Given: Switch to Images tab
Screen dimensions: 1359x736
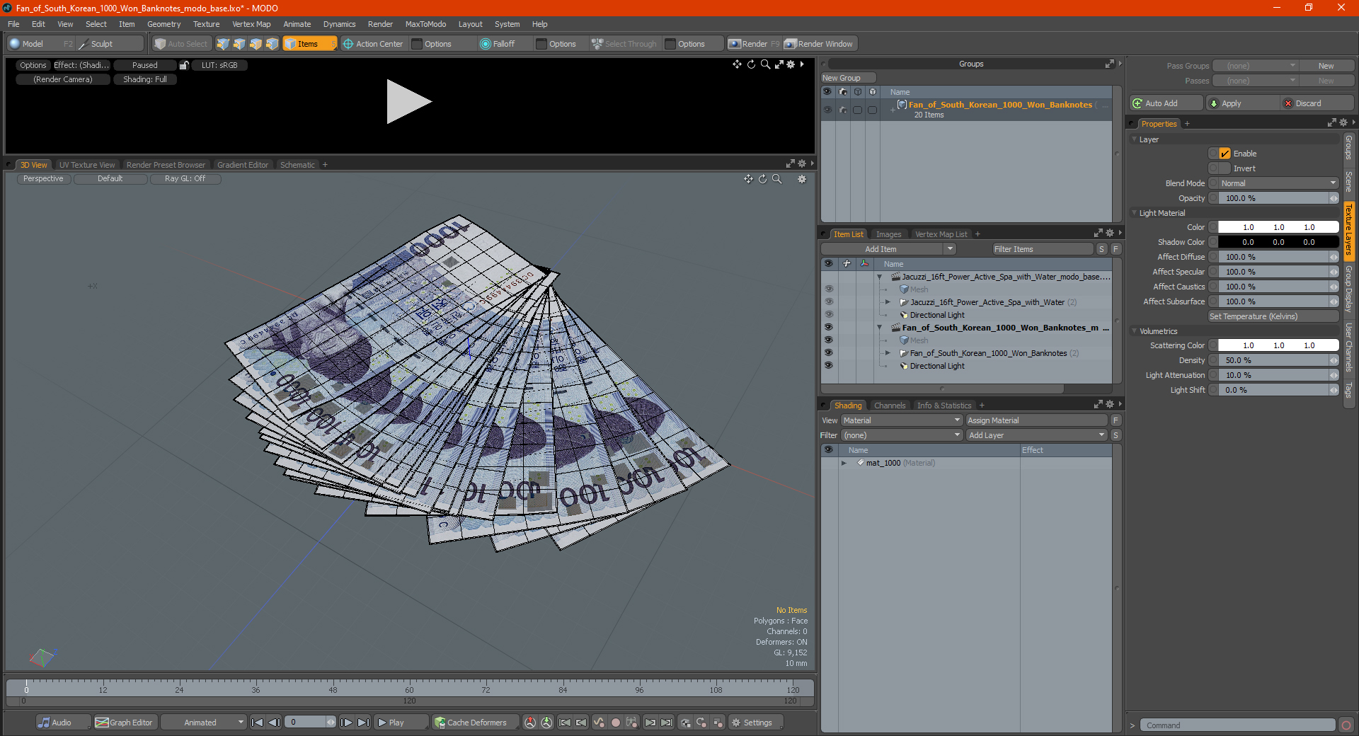Looking at the screenshot, I should pyautogui.click(x=888, y=234).
